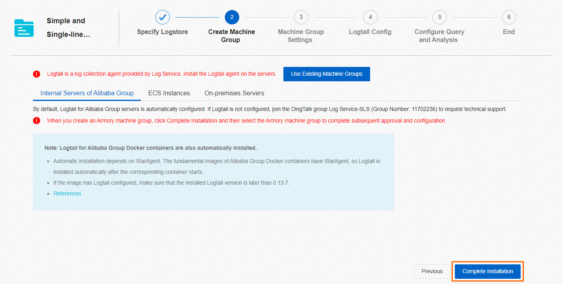562x284 pixels.
Task: Open the References link in the note
Action: click(67, 193)
